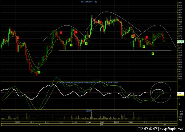Click the Buy marker near 872 under the first arc
Screen dimensions: 185x132
pyautogui.click(x=71, y=45)
